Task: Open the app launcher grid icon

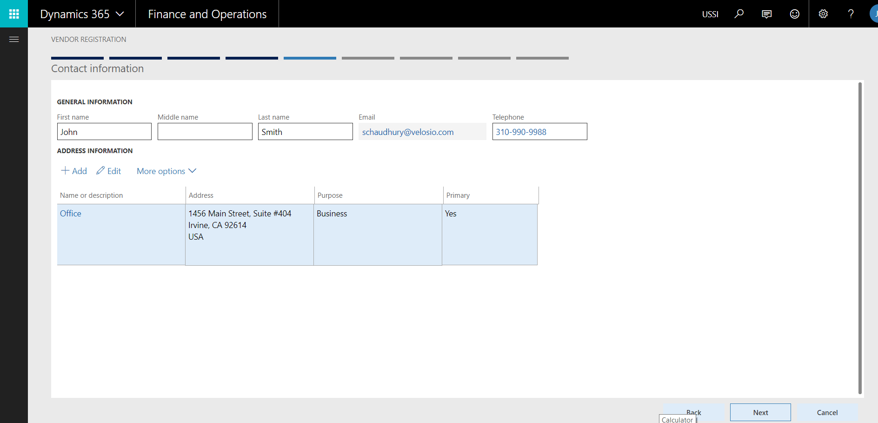Action: 13,13
